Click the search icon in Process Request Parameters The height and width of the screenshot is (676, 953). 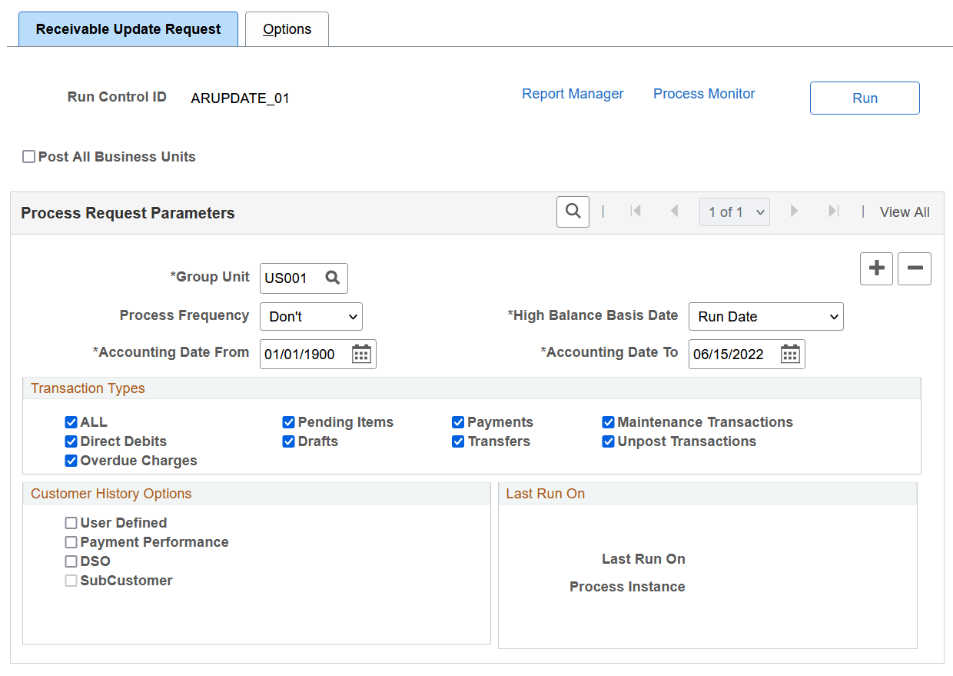[x=572, y=211]
